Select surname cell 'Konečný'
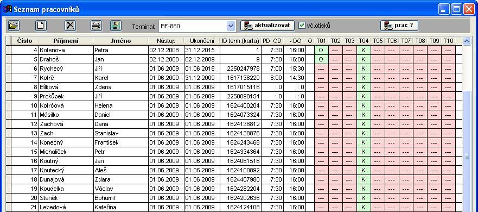The height and width of the screenshot is (212, 478). coord(66,142)
